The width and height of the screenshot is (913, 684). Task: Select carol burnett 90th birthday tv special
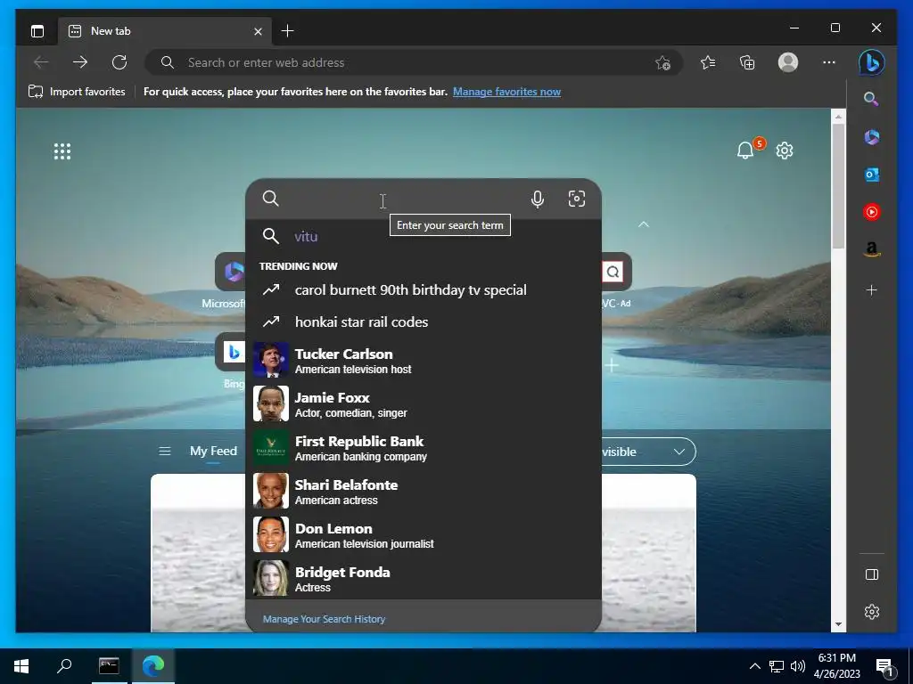coord(424,289)
